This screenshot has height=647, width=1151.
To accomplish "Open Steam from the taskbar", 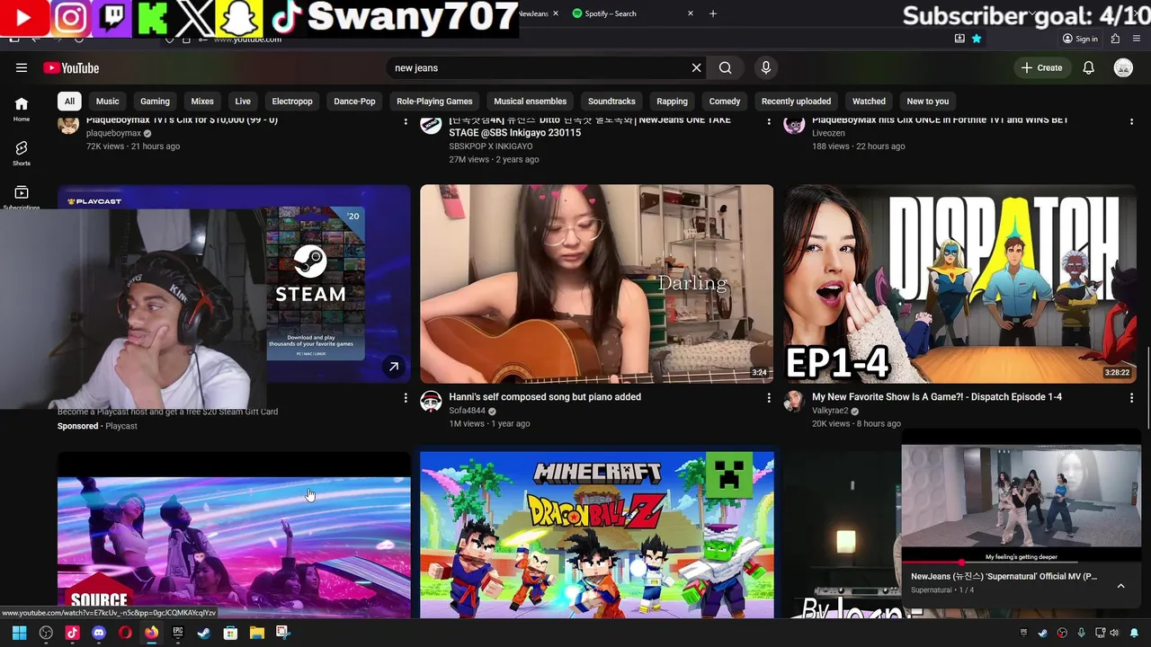I will coord(204,633).
